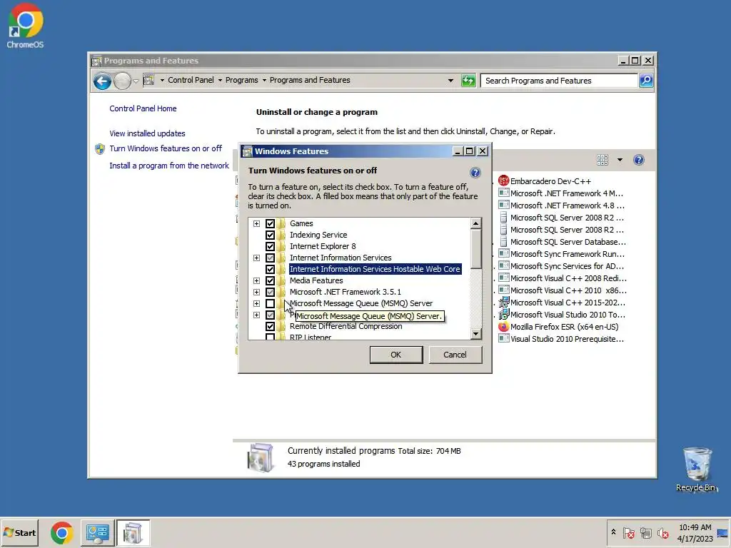Viewport: 731px width, 548px height.
Task: Click Turn Windows features on or off link
Action: [166, 148]
